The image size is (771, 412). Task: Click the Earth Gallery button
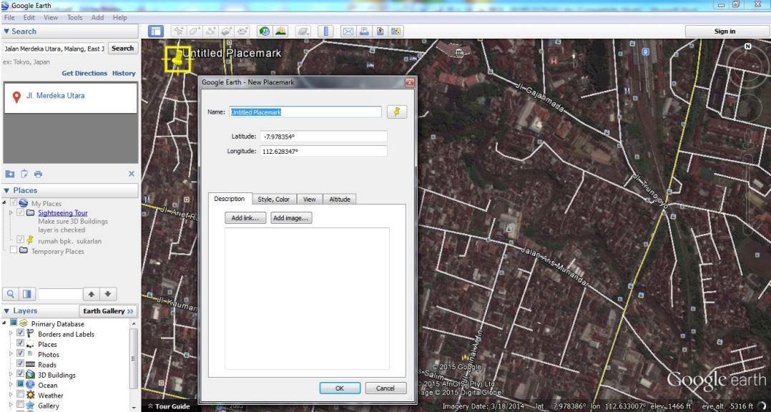108,311
